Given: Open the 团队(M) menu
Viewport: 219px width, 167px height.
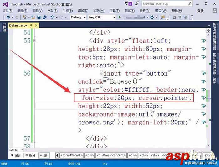Looking at the screenshot, I should tap(99, 11).
